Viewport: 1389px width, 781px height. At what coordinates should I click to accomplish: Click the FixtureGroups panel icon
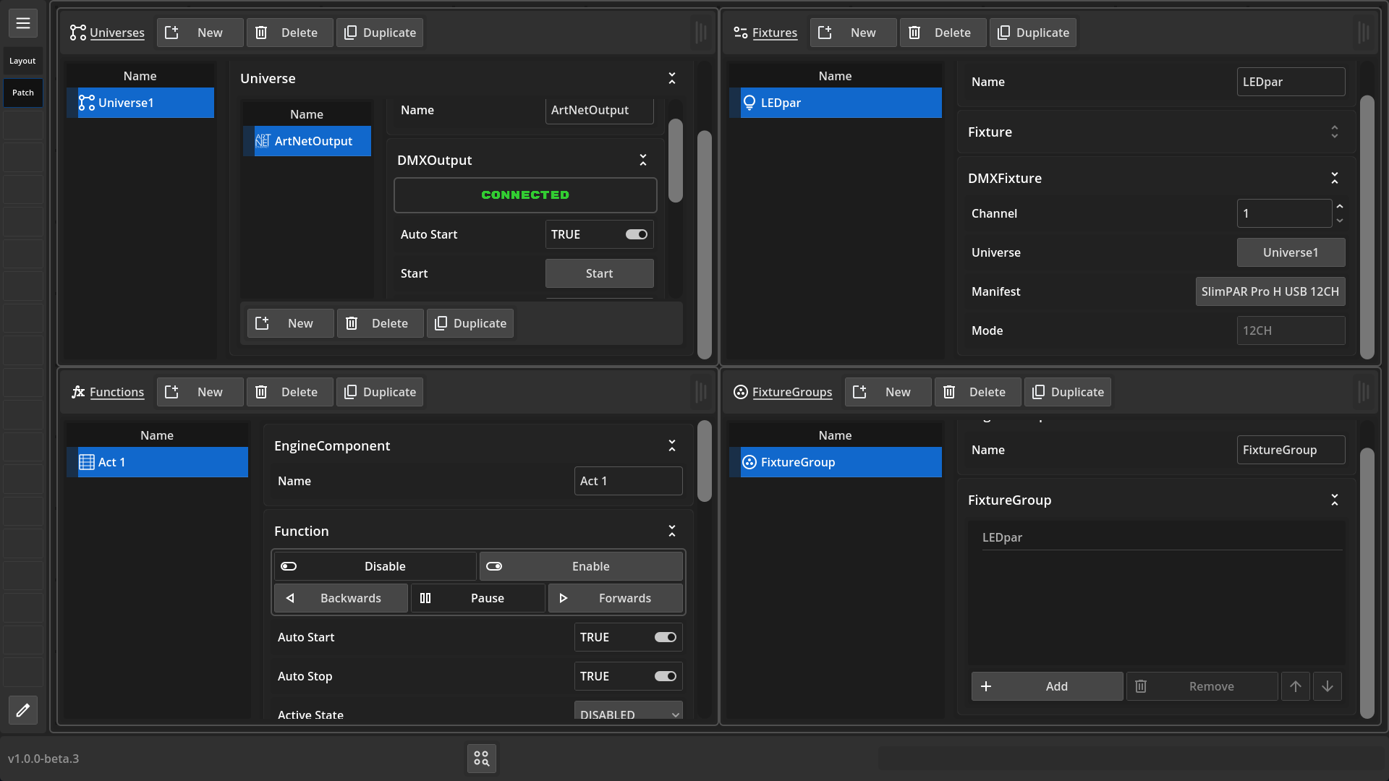pyautogui.click(x=740, y=392)
